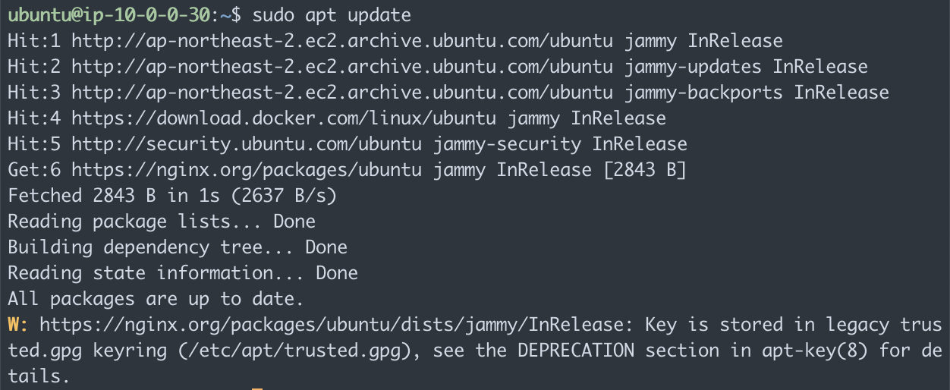Viewport: 950px width, 390px height.
Task: Click the 'All packages are up to date.' line
Action: (x=156, y=298)
